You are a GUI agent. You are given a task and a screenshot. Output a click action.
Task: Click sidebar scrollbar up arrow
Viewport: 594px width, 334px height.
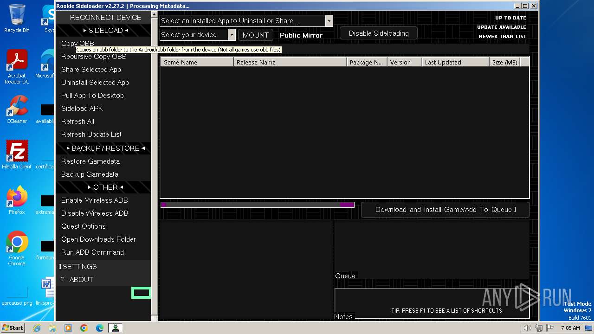155,15
